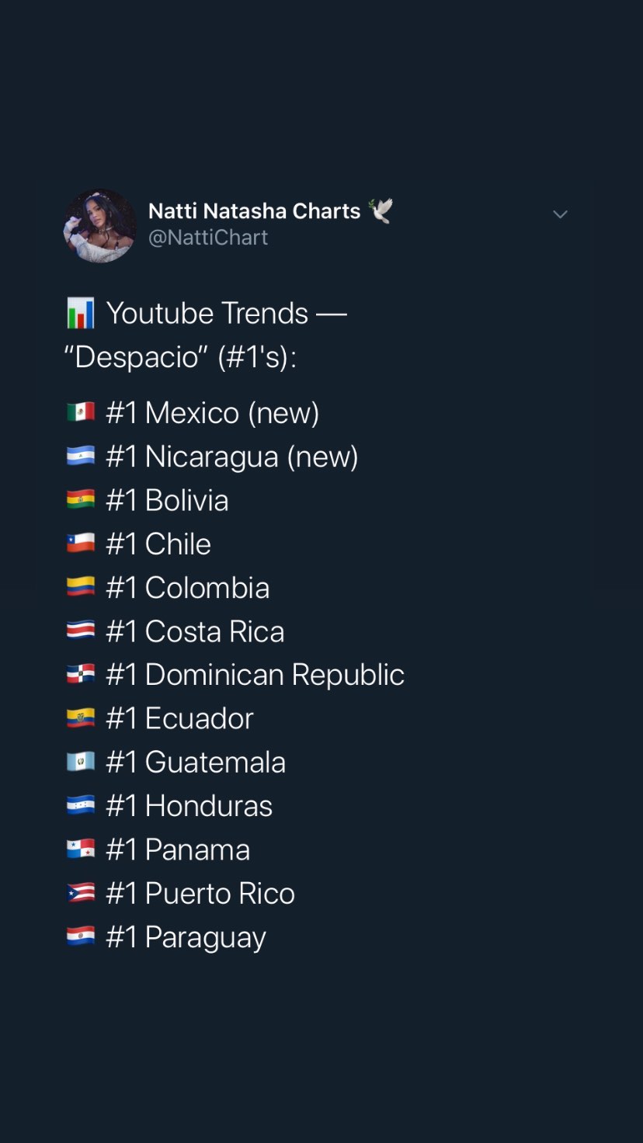Click the Bolivia flag icon

pos(81,499)
